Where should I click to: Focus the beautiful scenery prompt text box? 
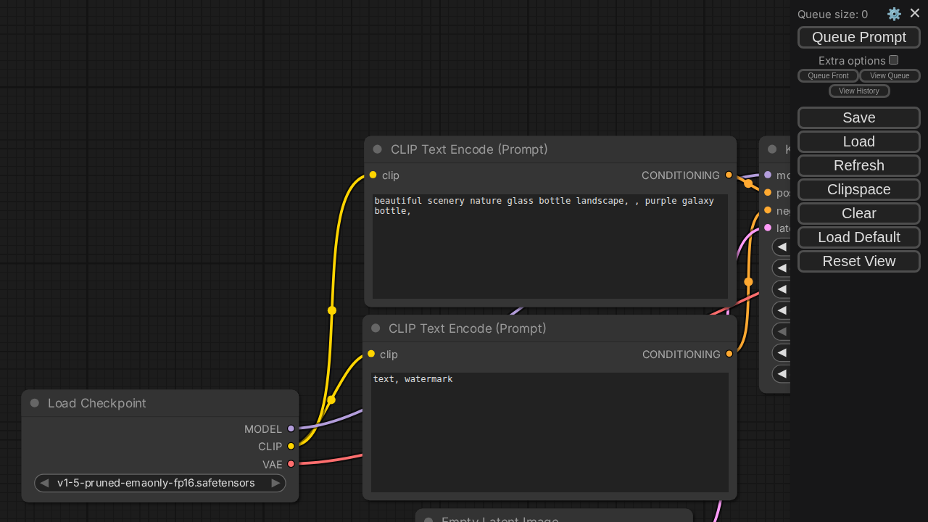tap(550, 246)
